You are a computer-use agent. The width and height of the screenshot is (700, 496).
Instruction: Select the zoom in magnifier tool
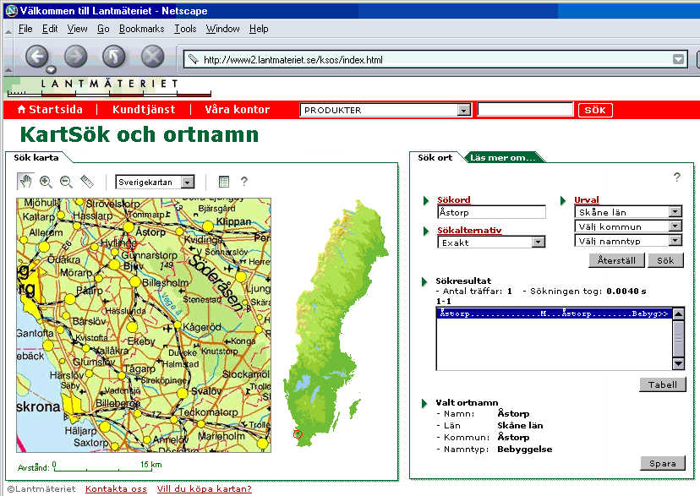click(x=46, y=182)
